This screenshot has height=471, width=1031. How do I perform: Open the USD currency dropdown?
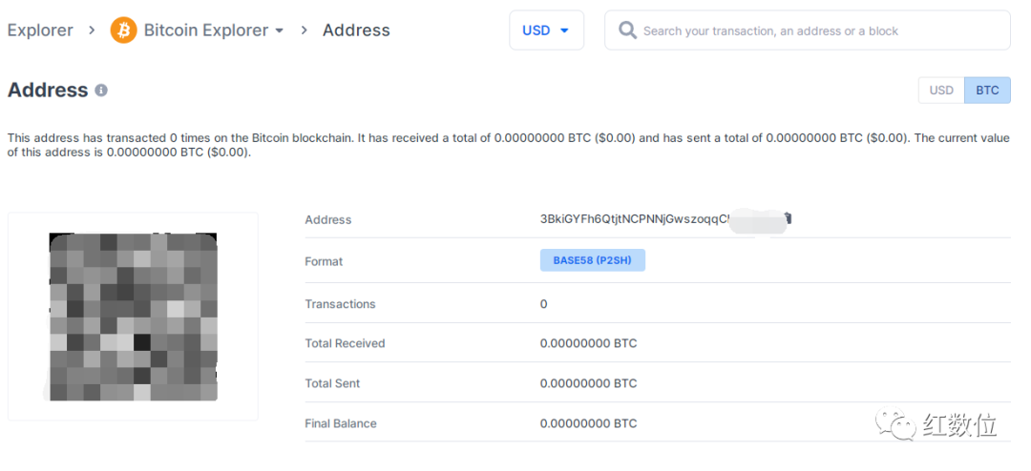point(546,31)
